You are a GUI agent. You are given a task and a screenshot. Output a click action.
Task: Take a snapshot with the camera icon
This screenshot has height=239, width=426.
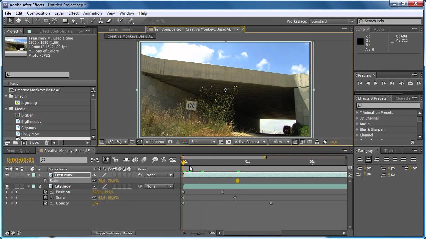(170, 142)
